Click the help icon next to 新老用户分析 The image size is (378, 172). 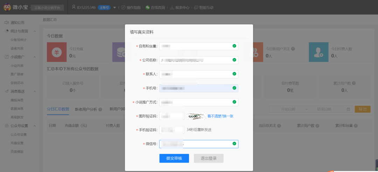click(100, 110)
